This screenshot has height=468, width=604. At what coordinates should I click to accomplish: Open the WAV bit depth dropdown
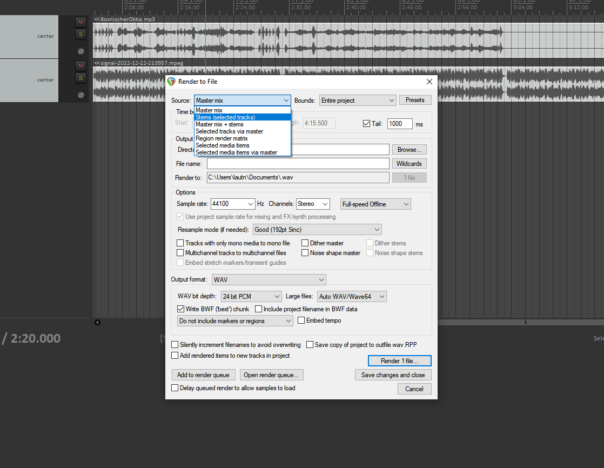(251, 296)
